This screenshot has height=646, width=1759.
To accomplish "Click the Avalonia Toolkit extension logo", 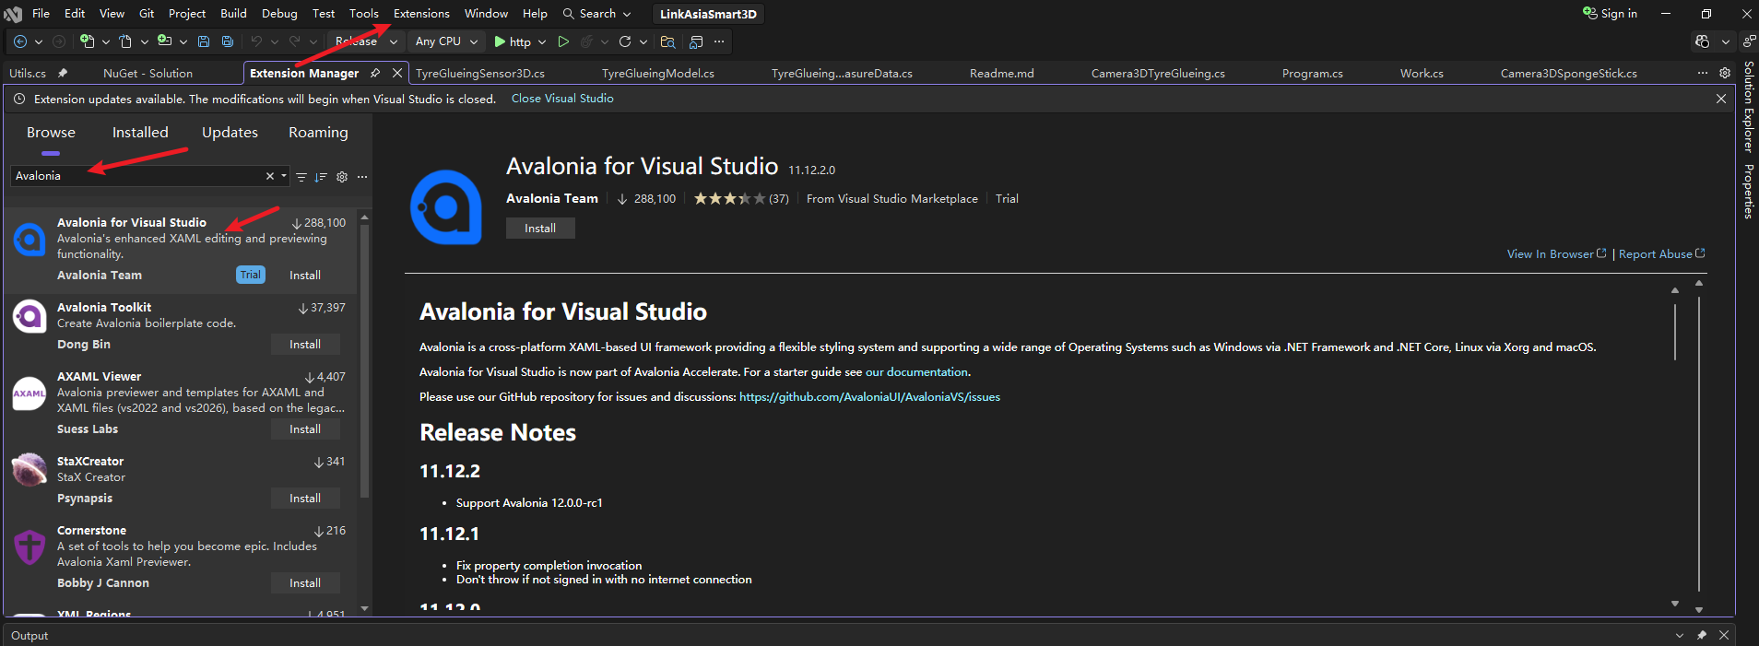I will (30, 317).
